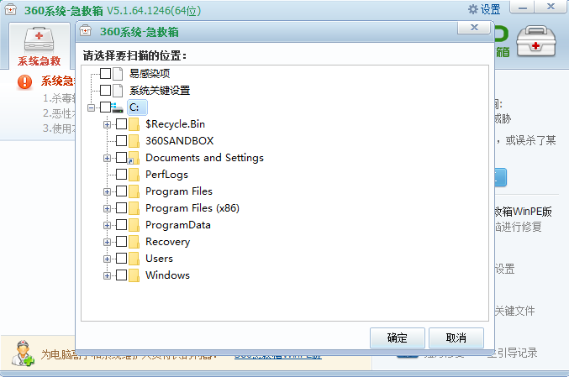Click the 设置 gear icon in the title bar
The height and width of the screenshot is (377, 569).
coord(473,9)
